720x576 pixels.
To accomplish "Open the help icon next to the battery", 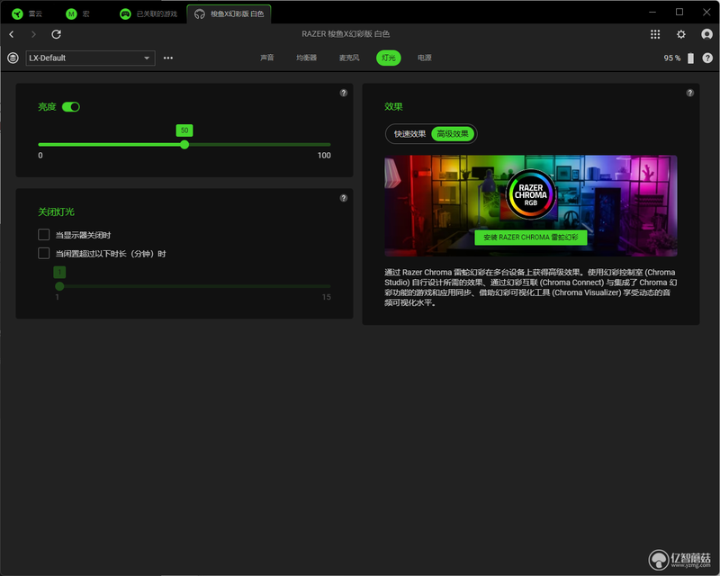I will pos(707,58).
